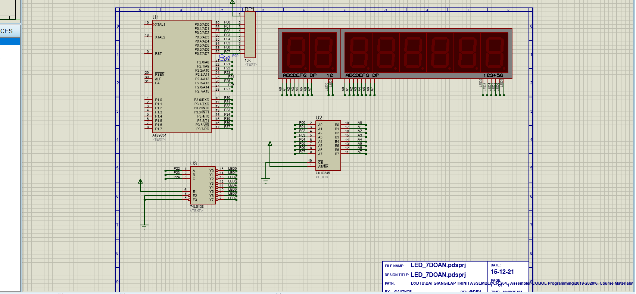Screen dimensions: 636x294
Task: Select the LED0 terminal label on U3
Action: point(232,169)
